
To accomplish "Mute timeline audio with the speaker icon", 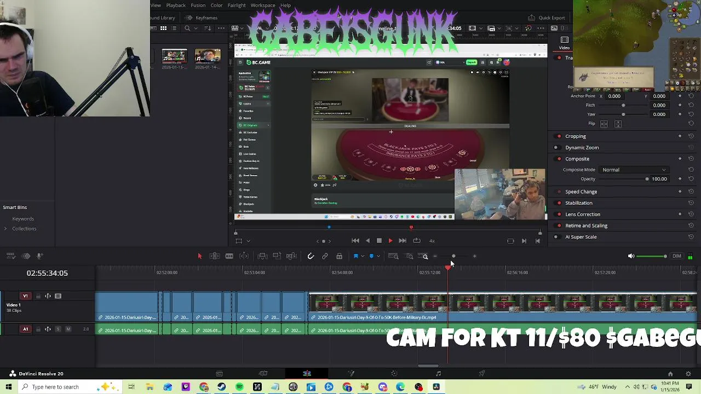I will tap(631, 256).
